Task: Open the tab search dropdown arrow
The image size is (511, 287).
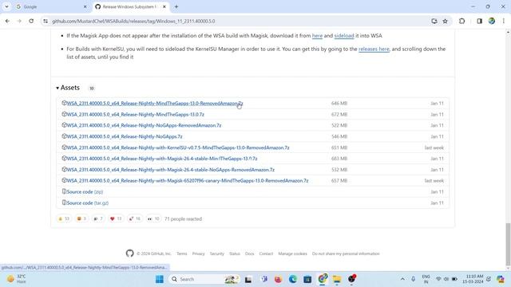Action: pos(6,6)
